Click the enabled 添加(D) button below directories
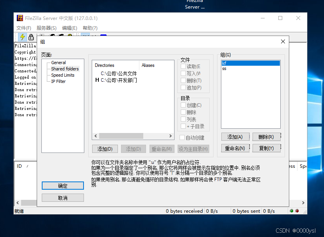 point(105,149)
